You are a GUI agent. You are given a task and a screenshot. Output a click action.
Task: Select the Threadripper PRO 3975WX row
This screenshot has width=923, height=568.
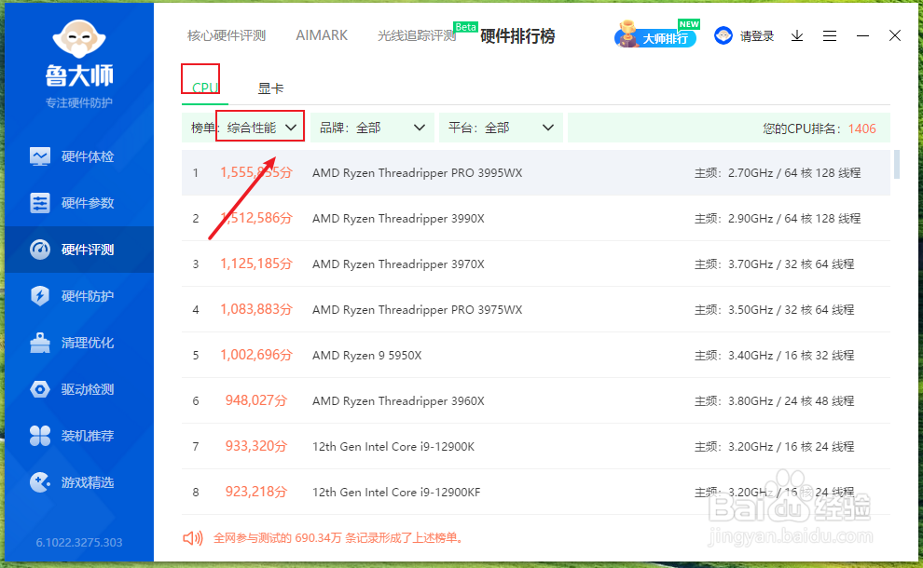tap(536, 309)
